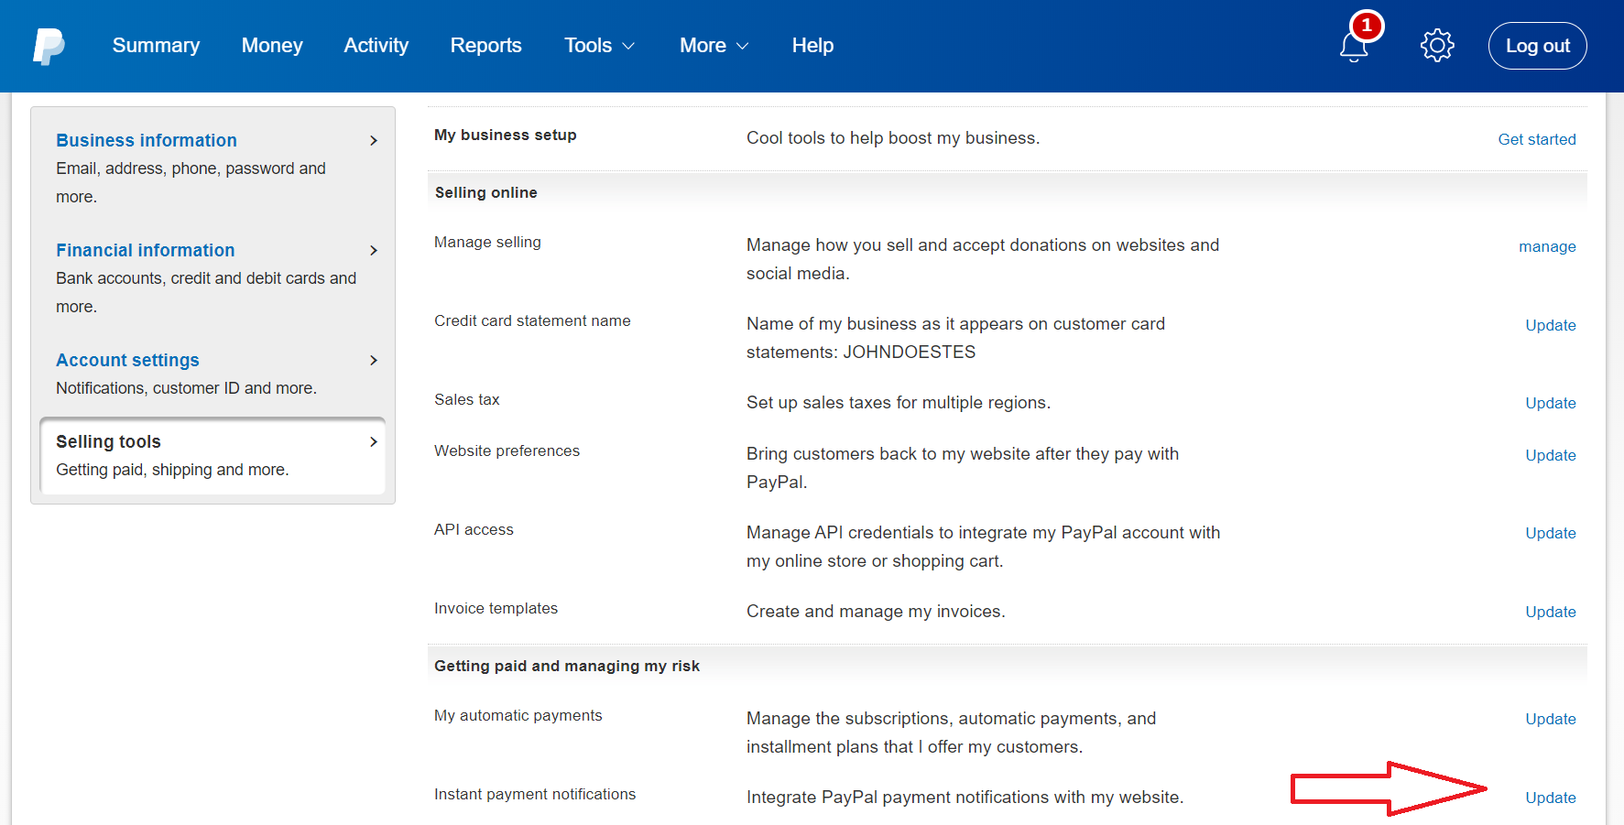Click the PayPal logo icon
Viewport: 1624px width, 825px height.
pos(49,46)
